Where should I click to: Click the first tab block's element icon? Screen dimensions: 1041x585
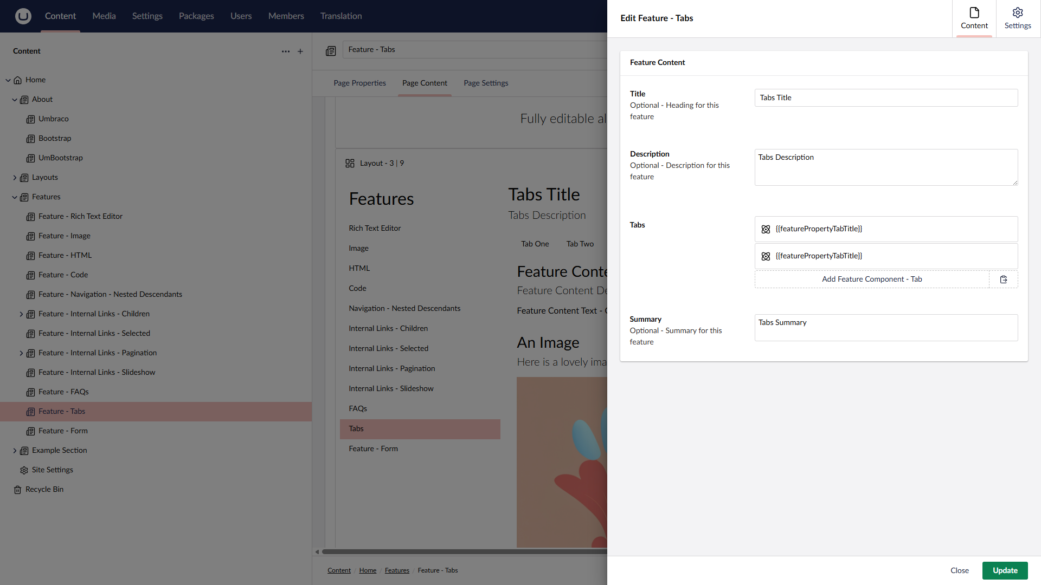pyautogui.click(x=766, y=229)
